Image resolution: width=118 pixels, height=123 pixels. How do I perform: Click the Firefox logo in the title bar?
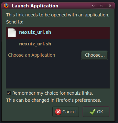(6, 6)
